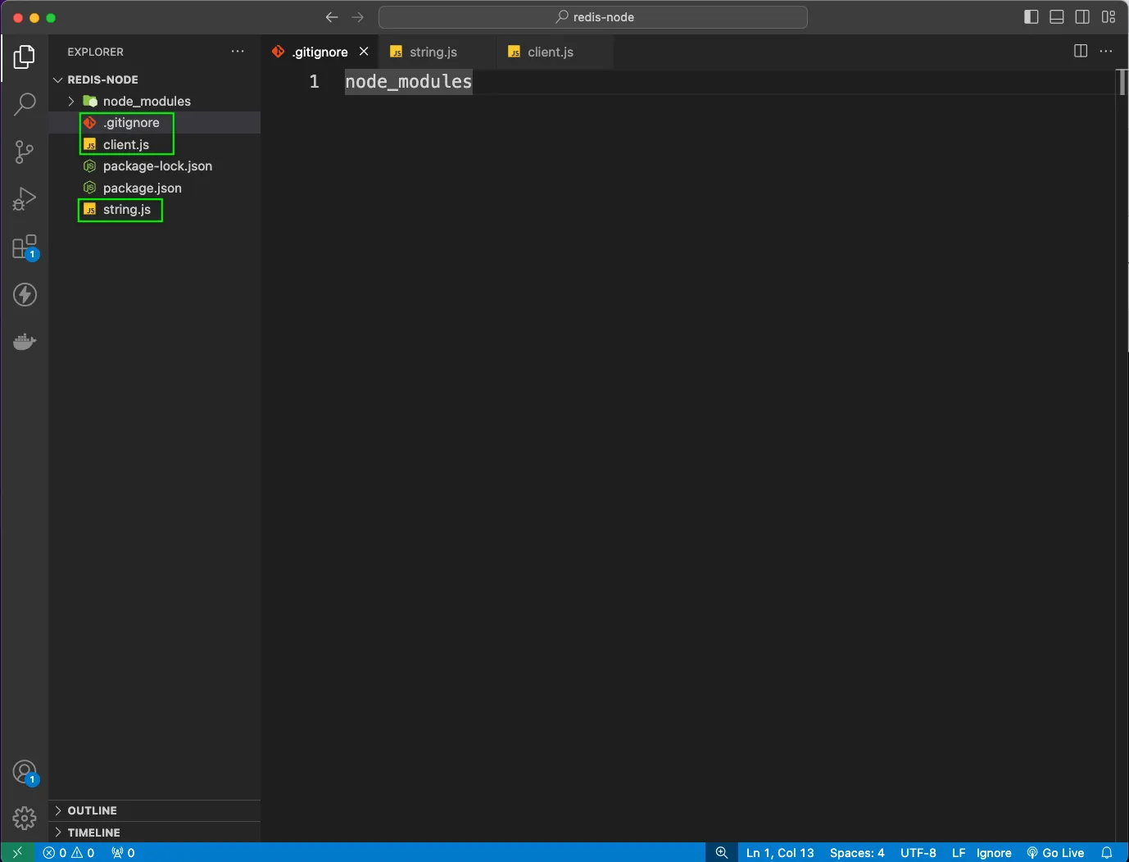
Task: Click the ports forwarded status indicator
Action: pyautogui.click(x=123, y=852)
